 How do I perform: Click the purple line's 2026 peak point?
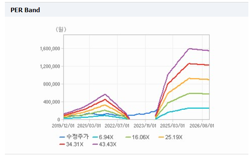189,49
